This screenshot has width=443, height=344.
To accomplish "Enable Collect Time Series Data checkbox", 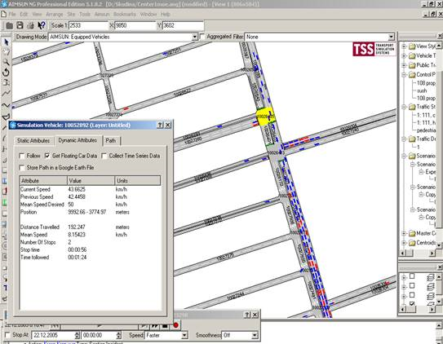I will click(104, 156).
